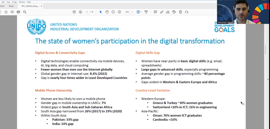
Task: Expand the page fit options dropdown
Action: click(139, 12)
